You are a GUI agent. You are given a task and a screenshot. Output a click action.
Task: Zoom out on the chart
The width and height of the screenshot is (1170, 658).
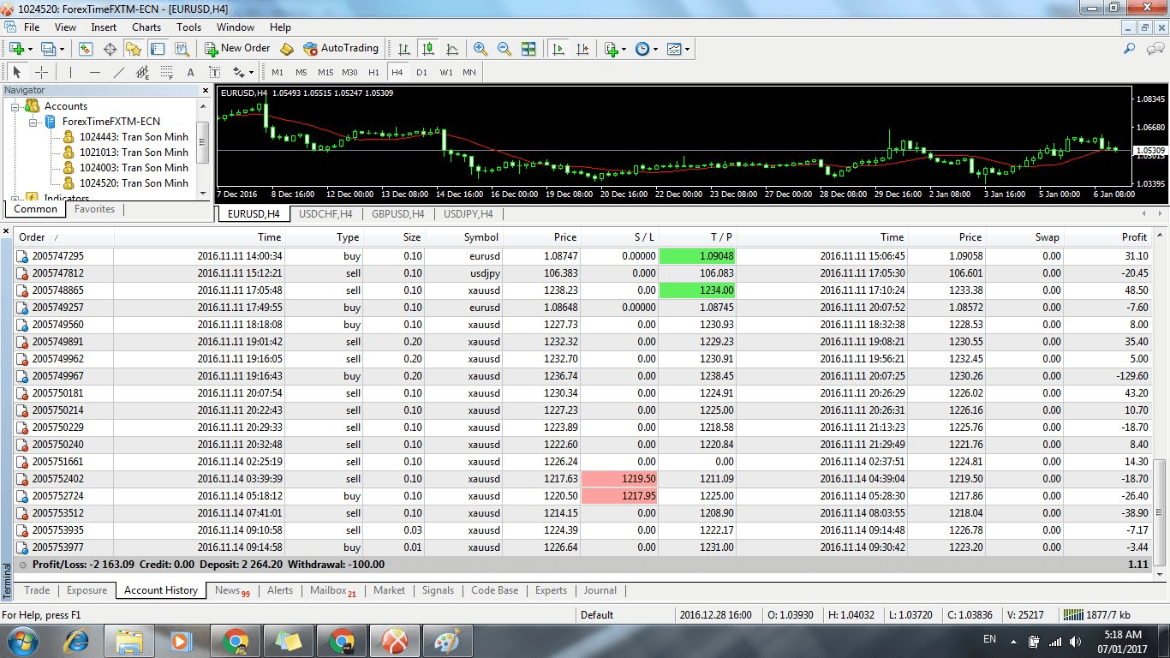click(504, 49)
